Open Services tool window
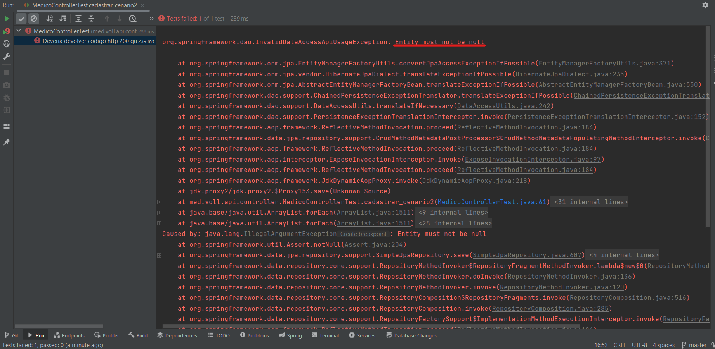Screen dimensions: 715x349 pos(362,335)
